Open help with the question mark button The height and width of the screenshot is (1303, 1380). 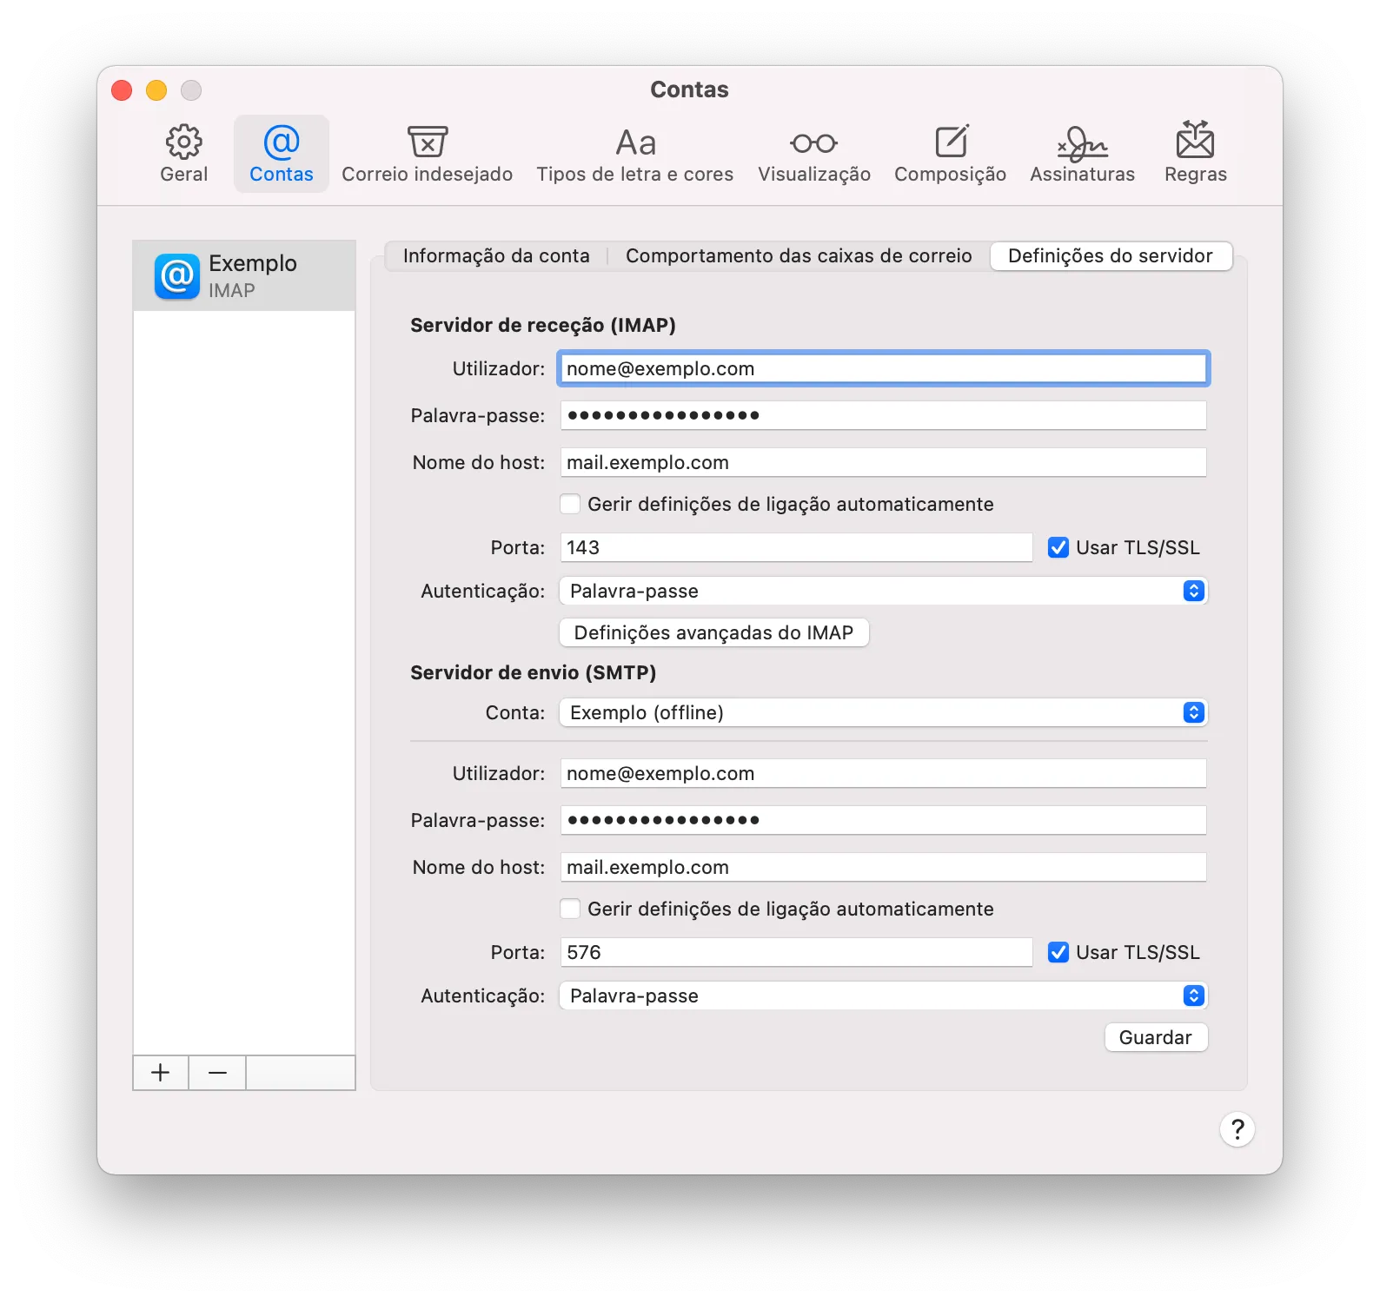(1237, 1129)
